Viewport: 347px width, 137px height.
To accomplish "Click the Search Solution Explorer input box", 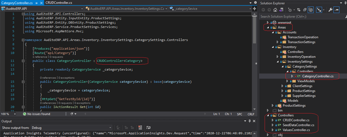I will point(301,17).
